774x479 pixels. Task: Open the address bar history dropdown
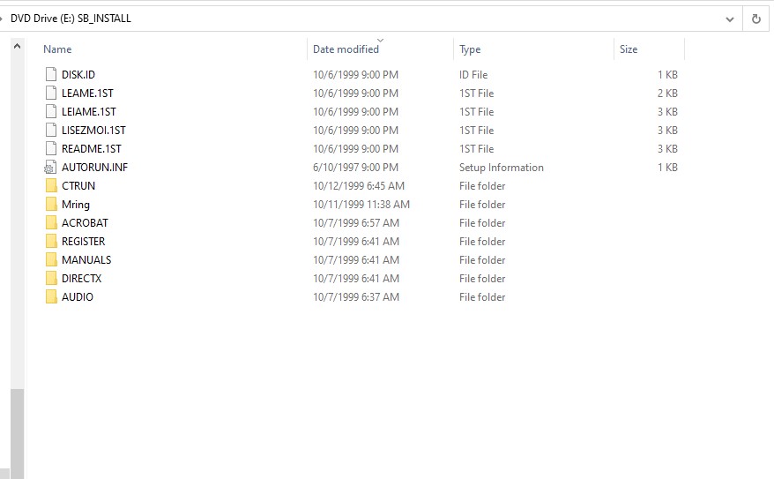[x=729, y=19]
